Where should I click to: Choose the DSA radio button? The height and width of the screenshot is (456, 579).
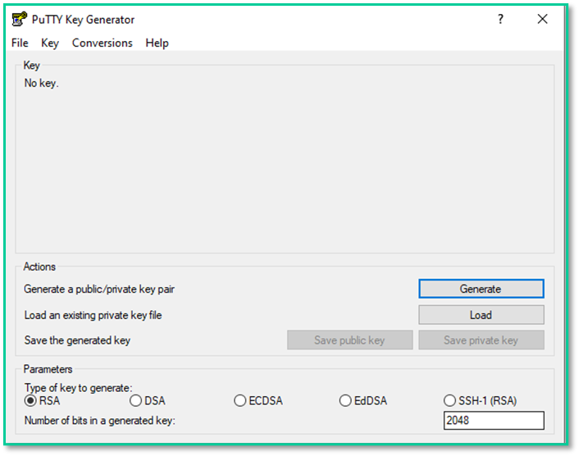pos(135,401)
